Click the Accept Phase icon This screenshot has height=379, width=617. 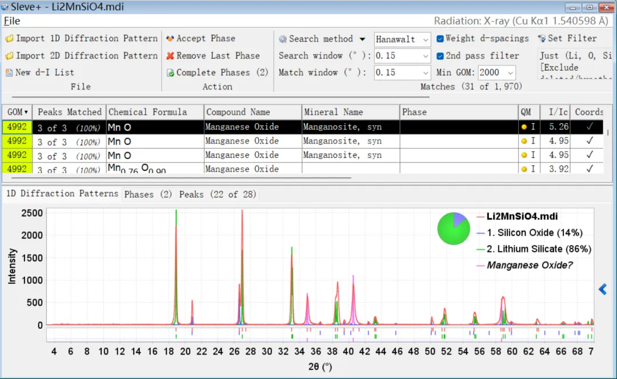pyautogui.click(x=170, y=39)
